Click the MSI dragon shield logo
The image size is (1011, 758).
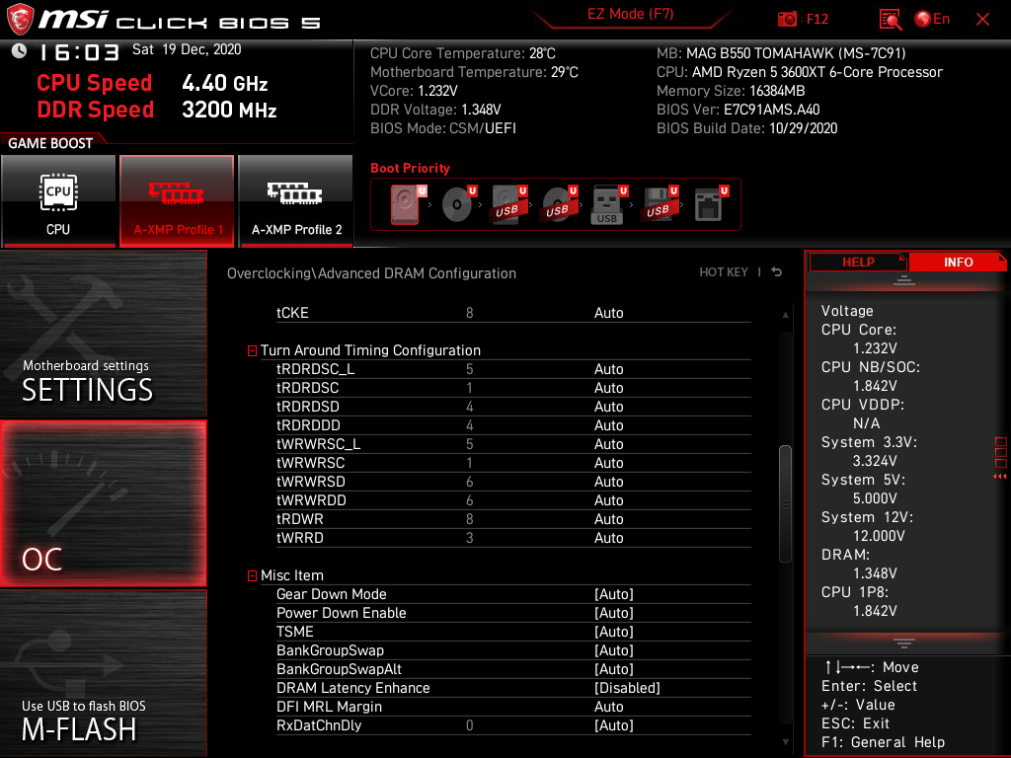(20, 19)
